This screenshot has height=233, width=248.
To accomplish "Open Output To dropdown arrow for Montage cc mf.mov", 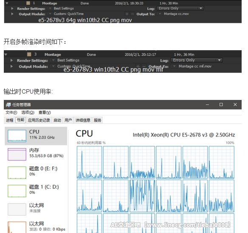I will click(x=174, y=66).
